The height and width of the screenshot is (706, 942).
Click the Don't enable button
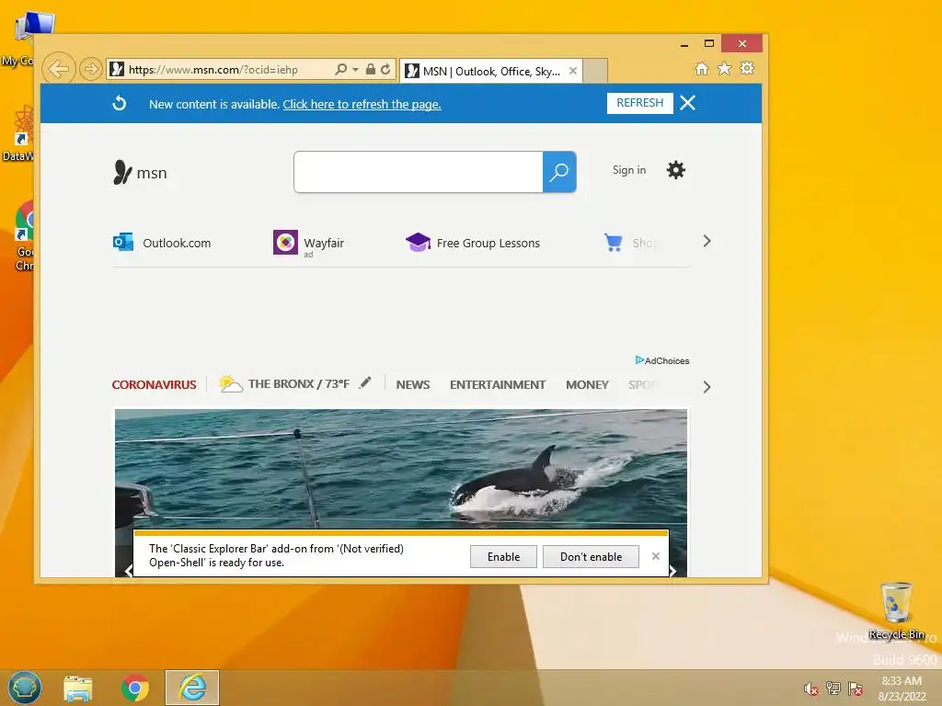(592, 556)
